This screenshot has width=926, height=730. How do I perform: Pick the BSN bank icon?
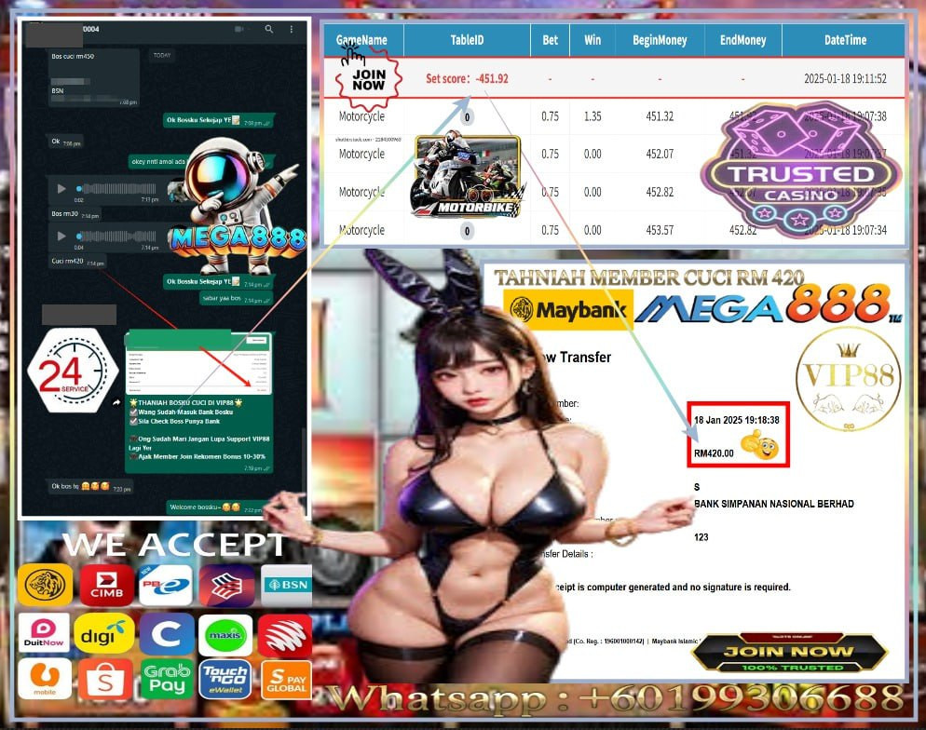[x=286, y=584]
